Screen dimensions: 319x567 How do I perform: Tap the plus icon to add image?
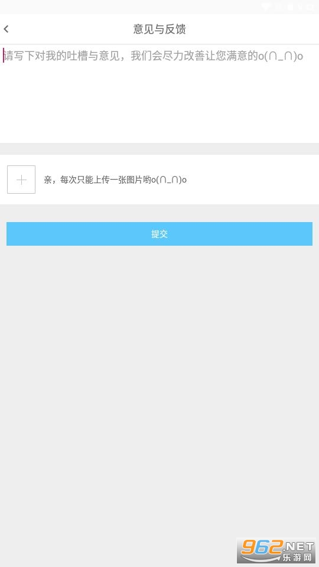(21, 180)
